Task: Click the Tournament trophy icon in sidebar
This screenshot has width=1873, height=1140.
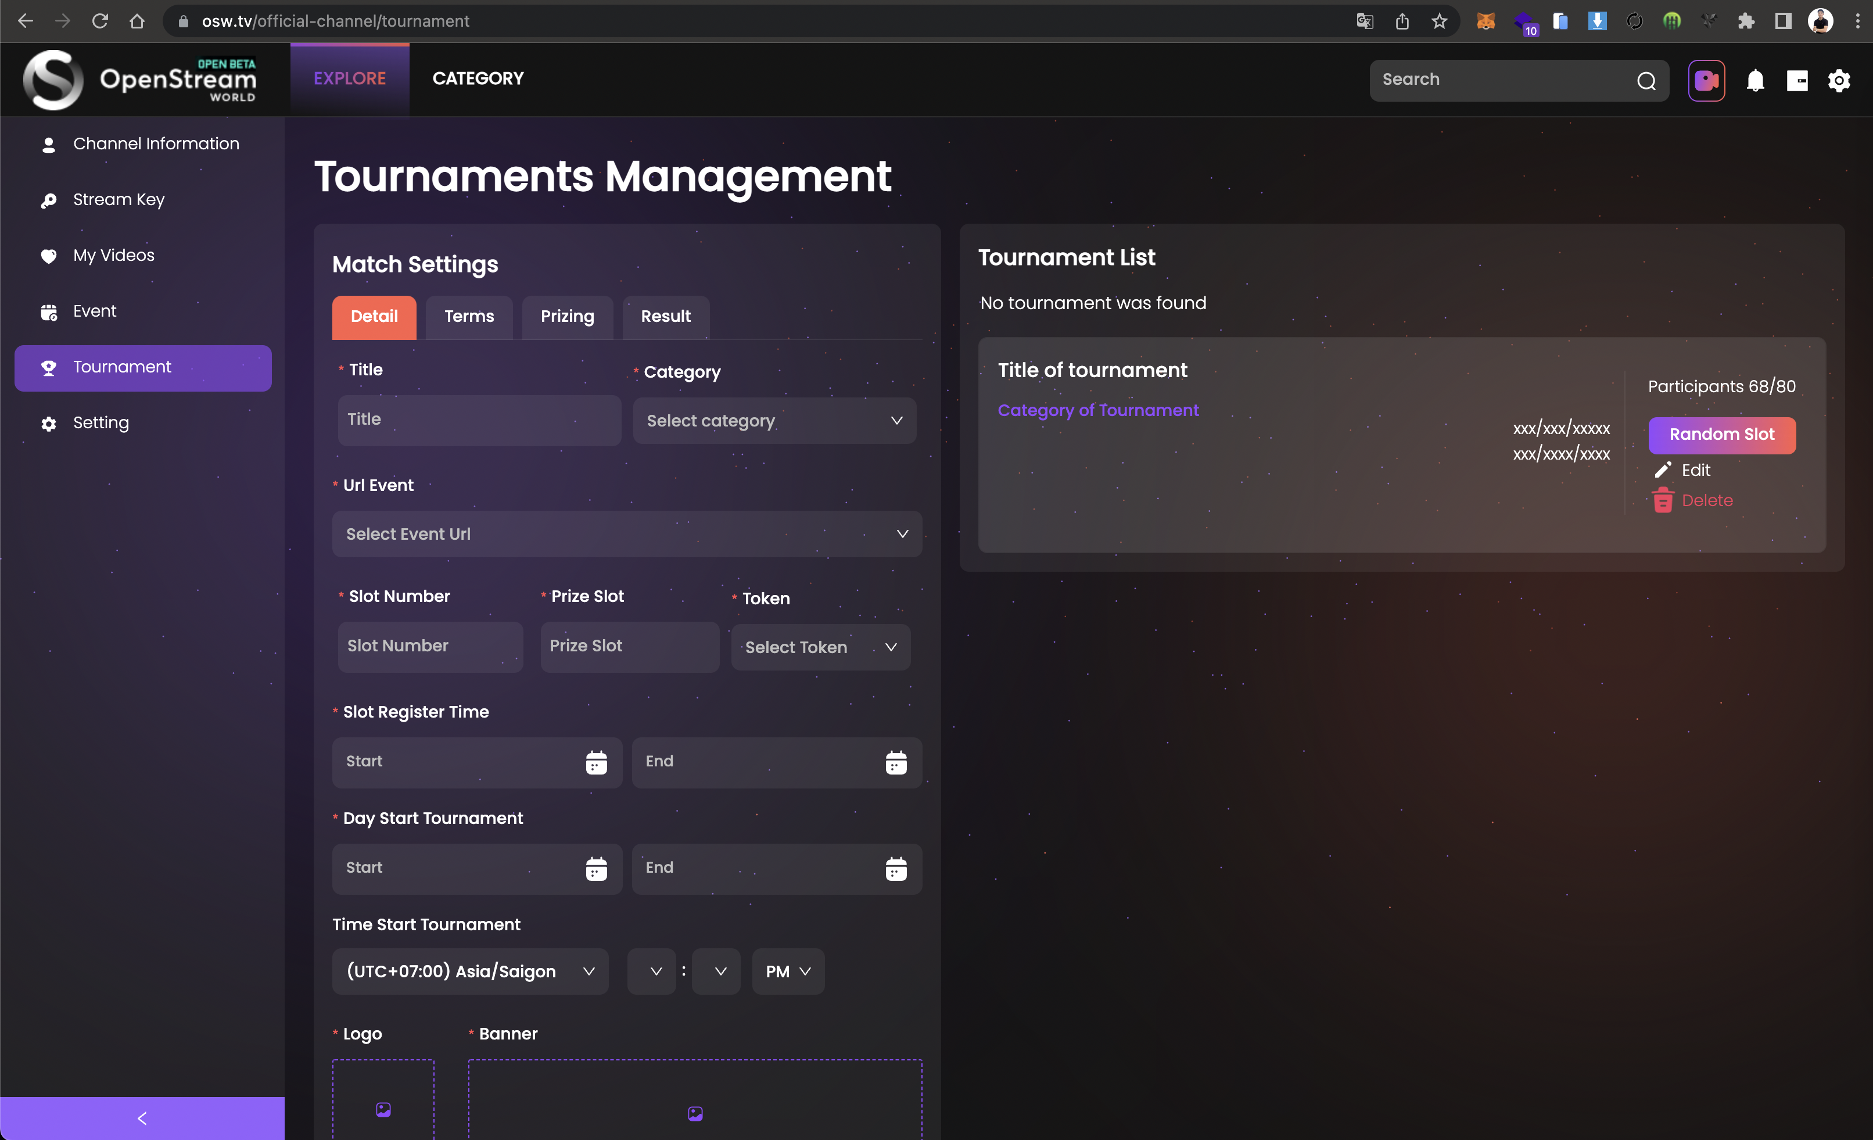Action: (49, 367)
